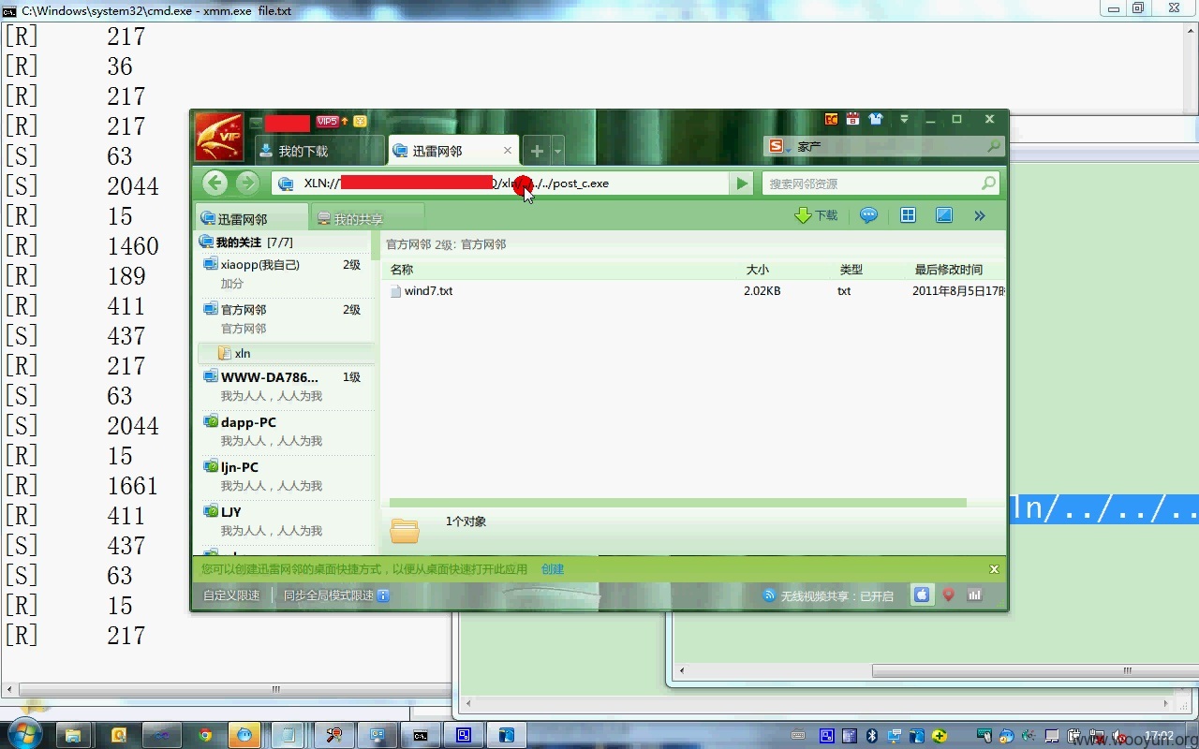Image resolution: width=1199 pixels, height=749 pixels.
Task: Click 自定义限速 in status bar
Action: (231, 595)
